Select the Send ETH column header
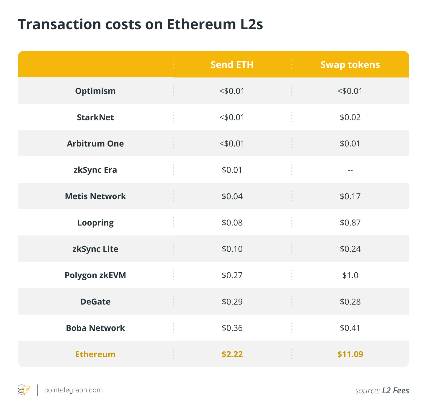 (x=232, y=65)
